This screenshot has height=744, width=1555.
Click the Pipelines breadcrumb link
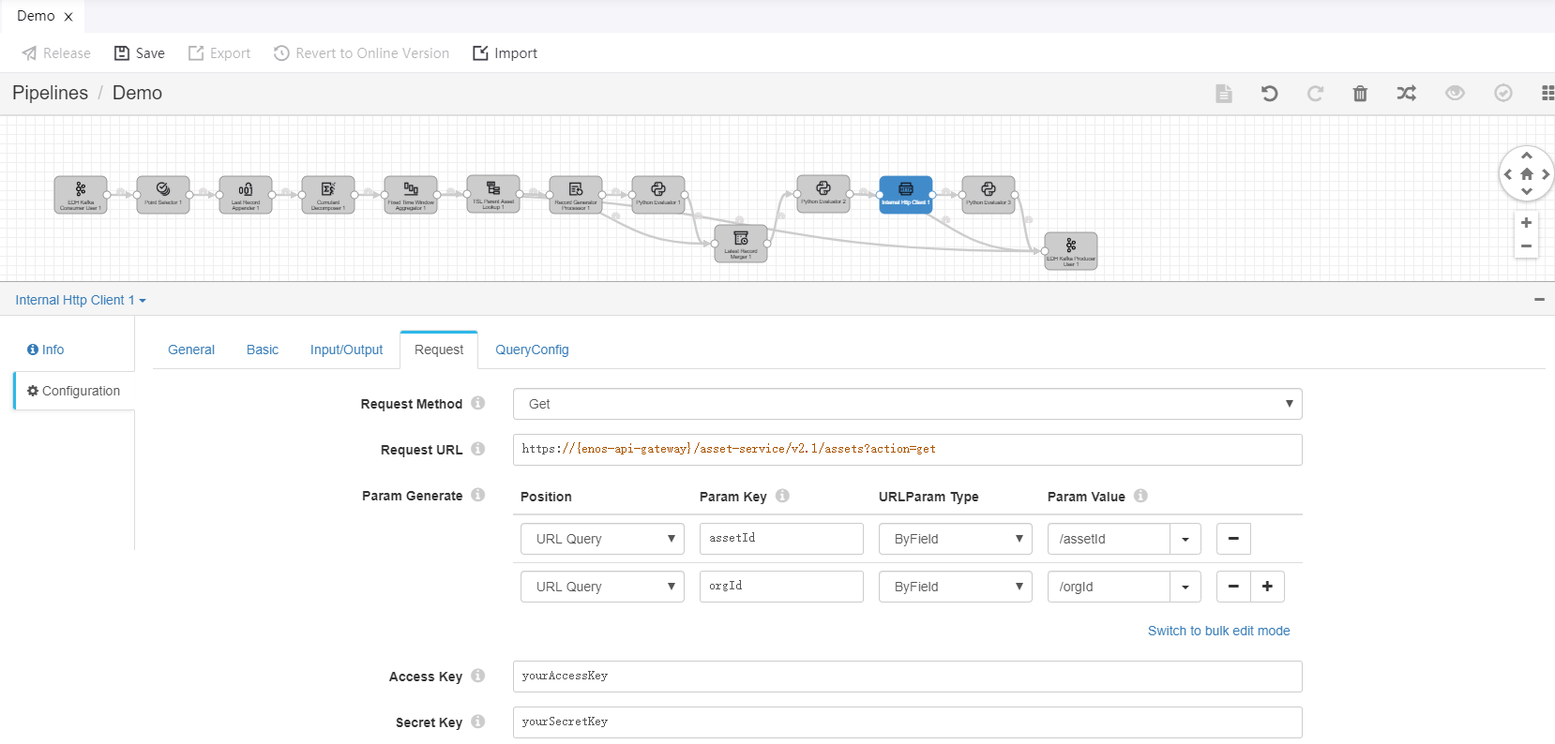pos(50,93)
